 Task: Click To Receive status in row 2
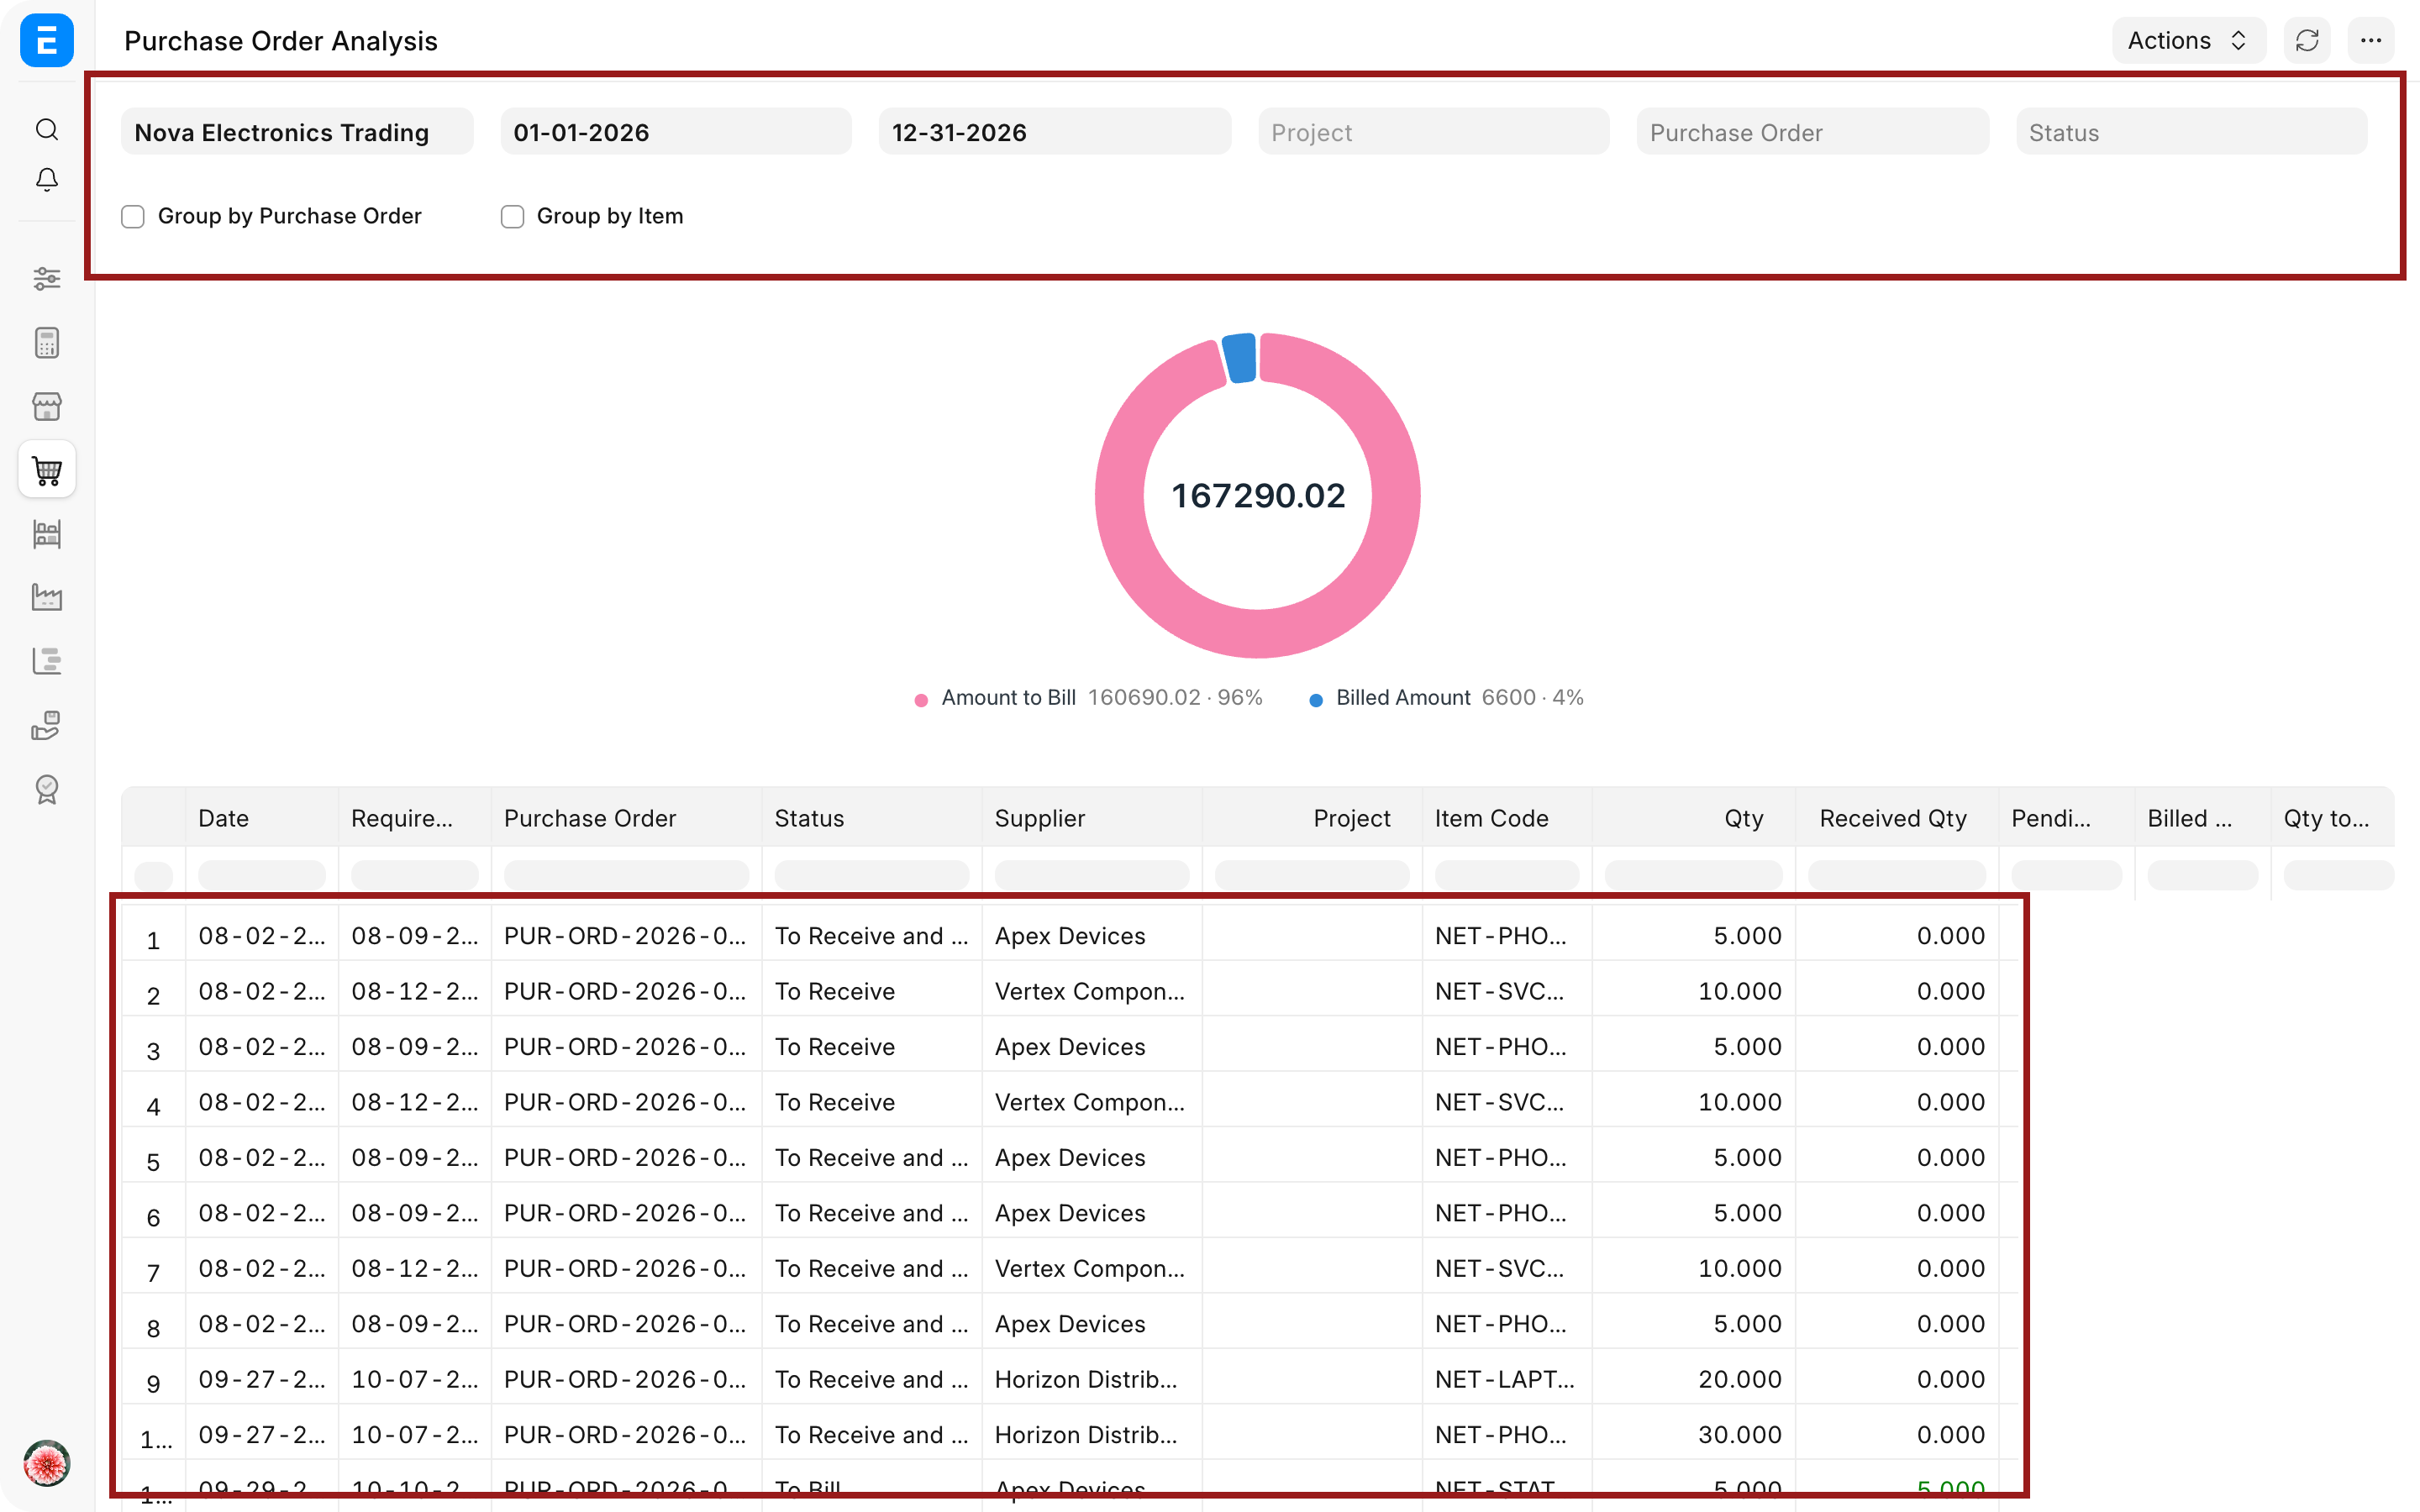pyautogui.click(x=835, y=991)
